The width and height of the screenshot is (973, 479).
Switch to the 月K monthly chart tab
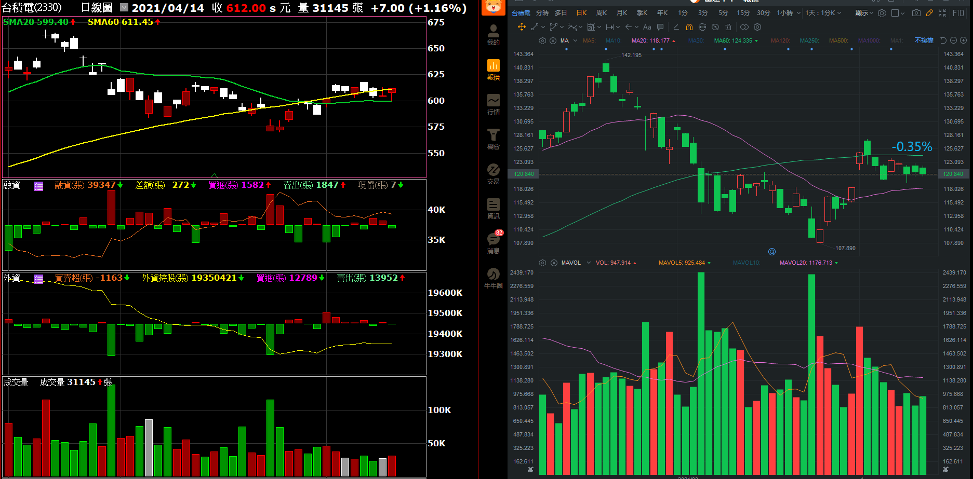[x=622, y=13]
